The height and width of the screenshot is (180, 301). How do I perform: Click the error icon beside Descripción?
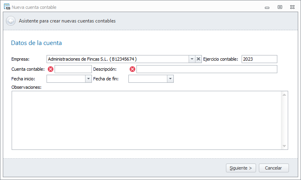click(x=132, y=69)
